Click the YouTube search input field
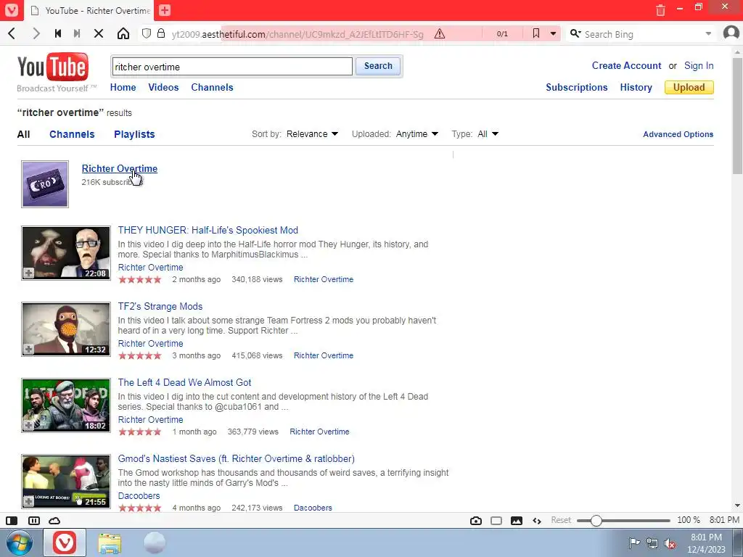The height and width of the screenshot is (557, 743). coord(232,66)
